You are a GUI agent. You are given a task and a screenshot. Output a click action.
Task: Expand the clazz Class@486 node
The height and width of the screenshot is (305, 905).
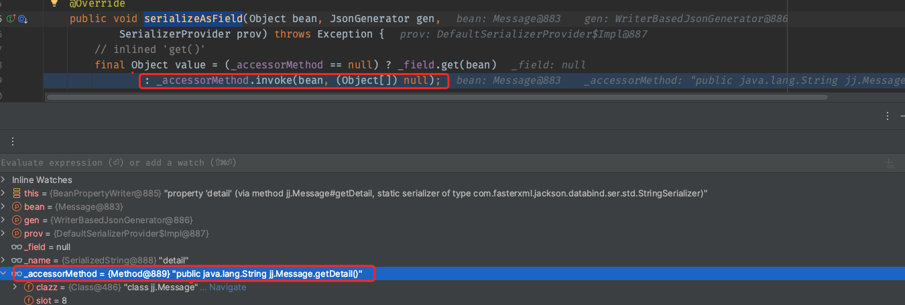point(16,287)
